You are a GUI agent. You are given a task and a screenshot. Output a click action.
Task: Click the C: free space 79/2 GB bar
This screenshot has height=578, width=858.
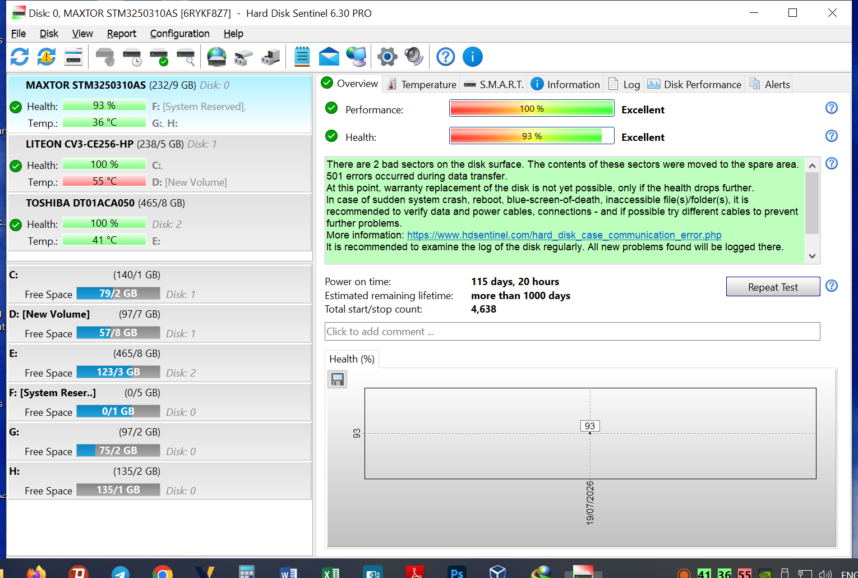click(x=118, y=293)
